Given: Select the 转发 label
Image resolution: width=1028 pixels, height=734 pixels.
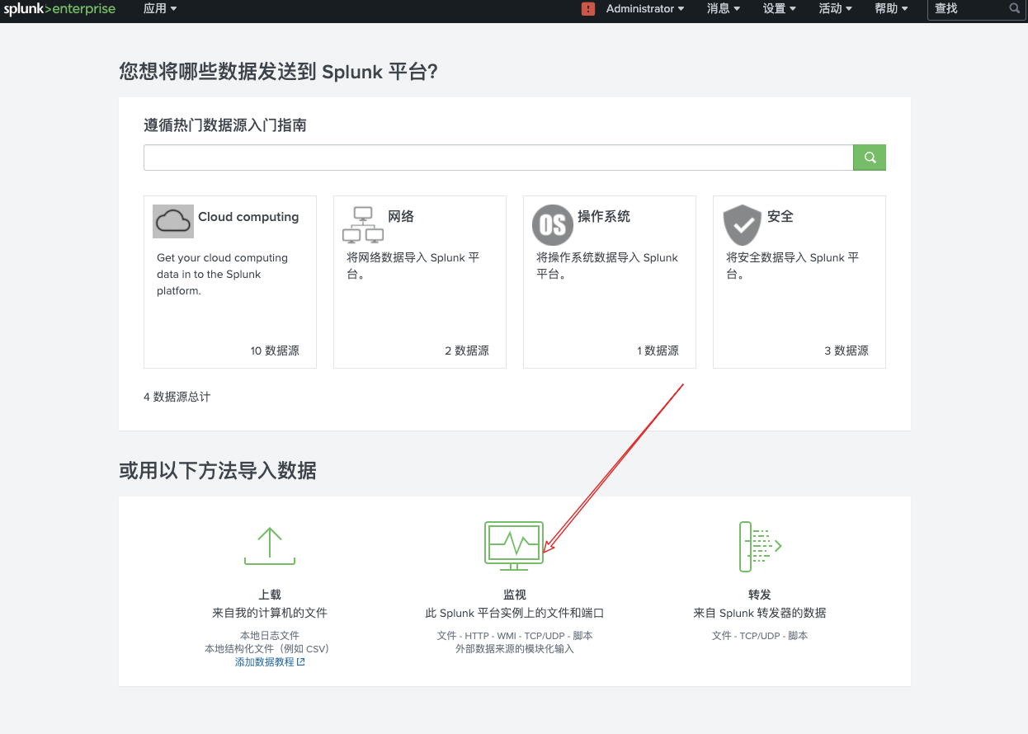Looking at the screenshot, I should coord(760,594).
